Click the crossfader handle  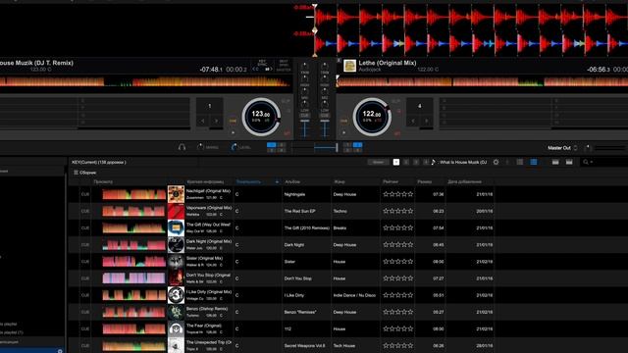337,148
